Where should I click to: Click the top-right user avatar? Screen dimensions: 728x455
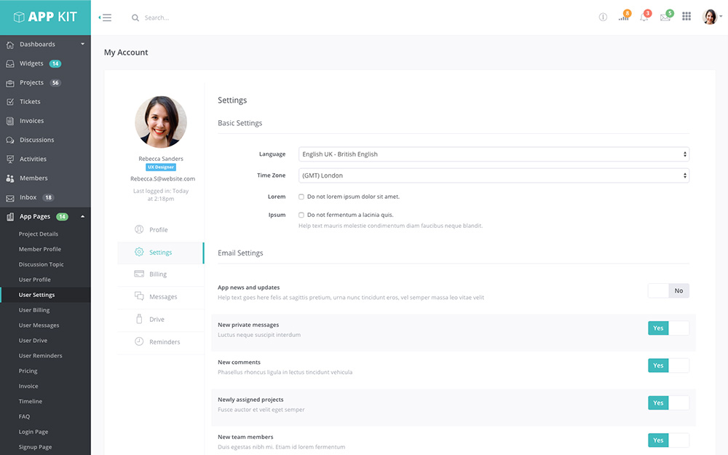[710, 17]
